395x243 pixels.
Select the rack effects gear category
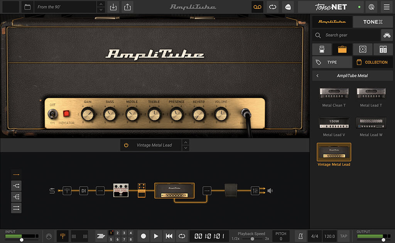tap(382, 49)
